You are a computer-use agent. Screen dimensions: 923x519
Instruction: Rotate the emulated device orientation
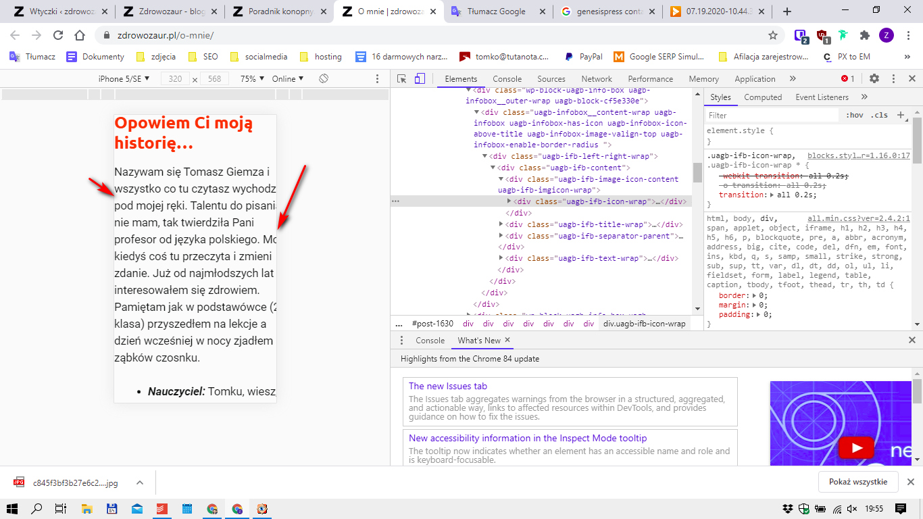324,78
